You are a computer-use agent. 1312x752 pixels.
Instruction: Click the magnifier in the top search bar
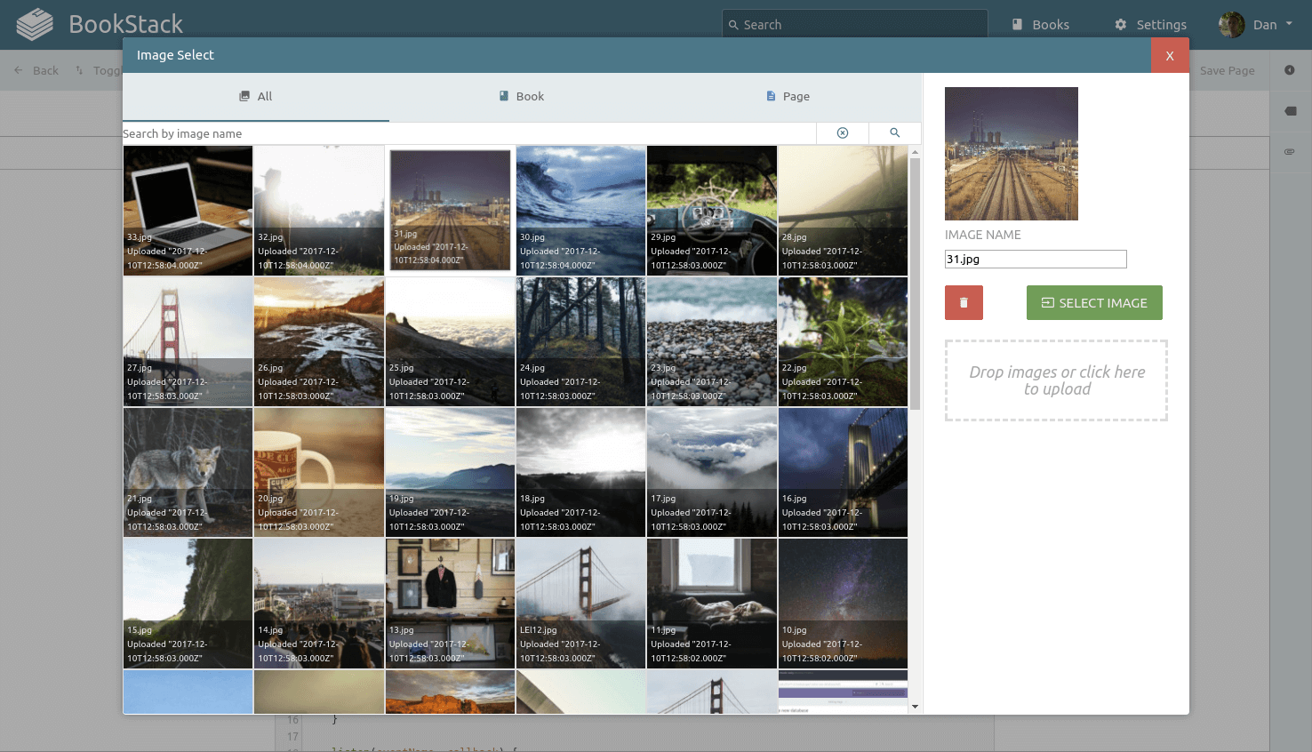click(734, 24)
